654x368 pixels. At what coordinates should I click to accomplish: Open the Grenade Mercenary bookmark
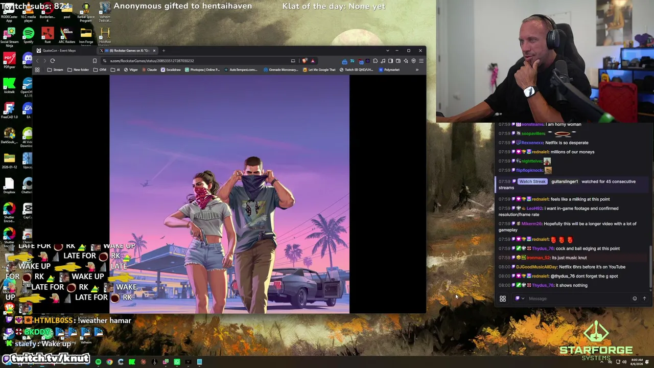[x=281, y=70]
